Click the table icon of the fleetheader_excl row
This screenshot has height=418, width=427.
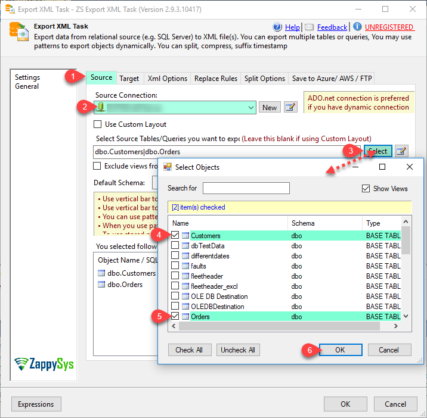(x=185, y=286)
